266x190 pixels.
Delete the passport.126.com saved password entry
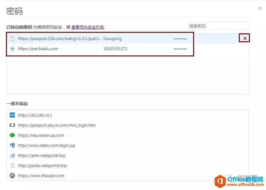tap(245, 38)
